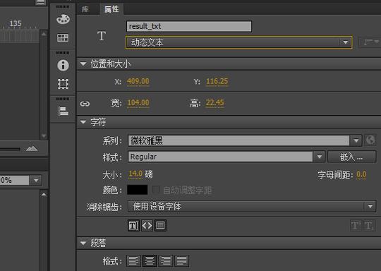The image size is (381, 271).
Task: Click the text orientation icon
Action: [370, 42]
